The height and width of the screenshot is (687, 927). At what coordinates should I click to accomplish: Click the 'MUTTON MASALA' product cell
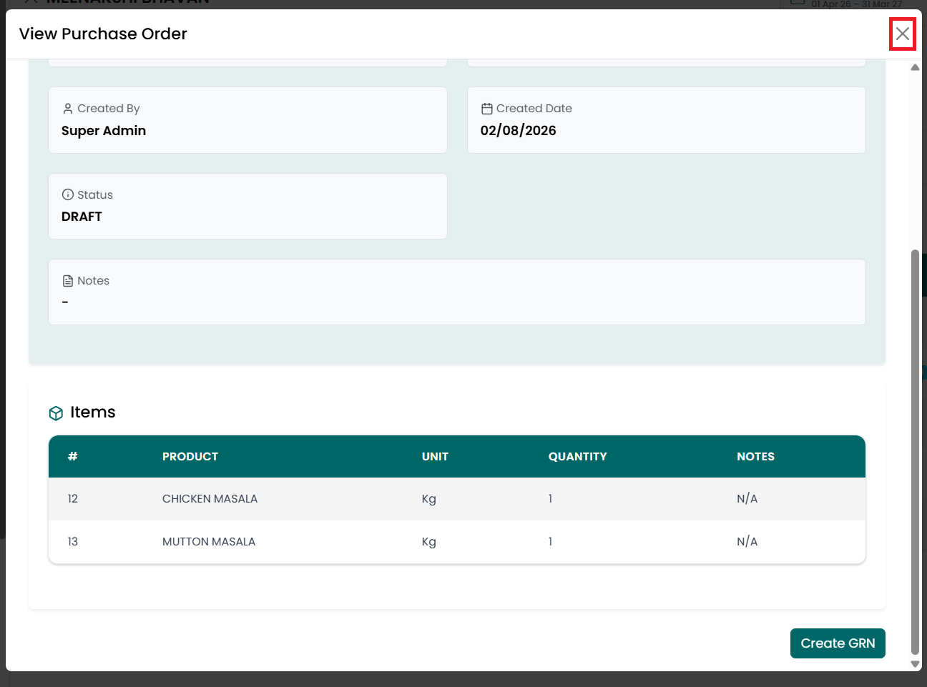pyautogui.click(x=209, y=542)
